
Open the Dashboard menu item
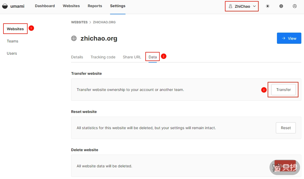45,6
